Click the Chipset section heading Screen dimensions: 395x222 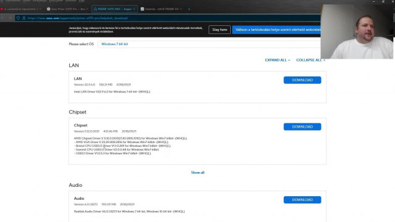[78, 112]
